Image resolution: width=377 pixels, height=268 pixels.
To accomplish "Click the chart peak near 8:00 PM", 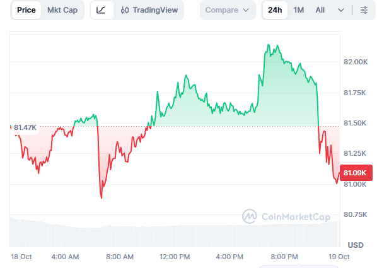I will click(269, 45).
